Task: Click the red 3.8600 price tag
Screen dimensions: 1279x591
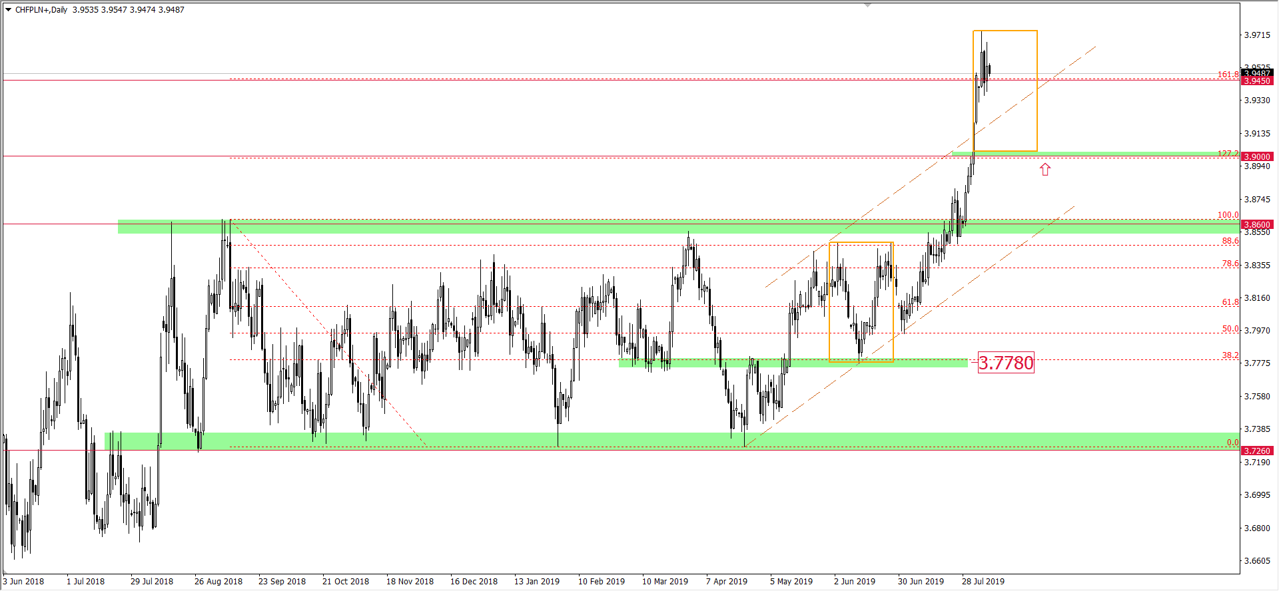Action: 1257,225
